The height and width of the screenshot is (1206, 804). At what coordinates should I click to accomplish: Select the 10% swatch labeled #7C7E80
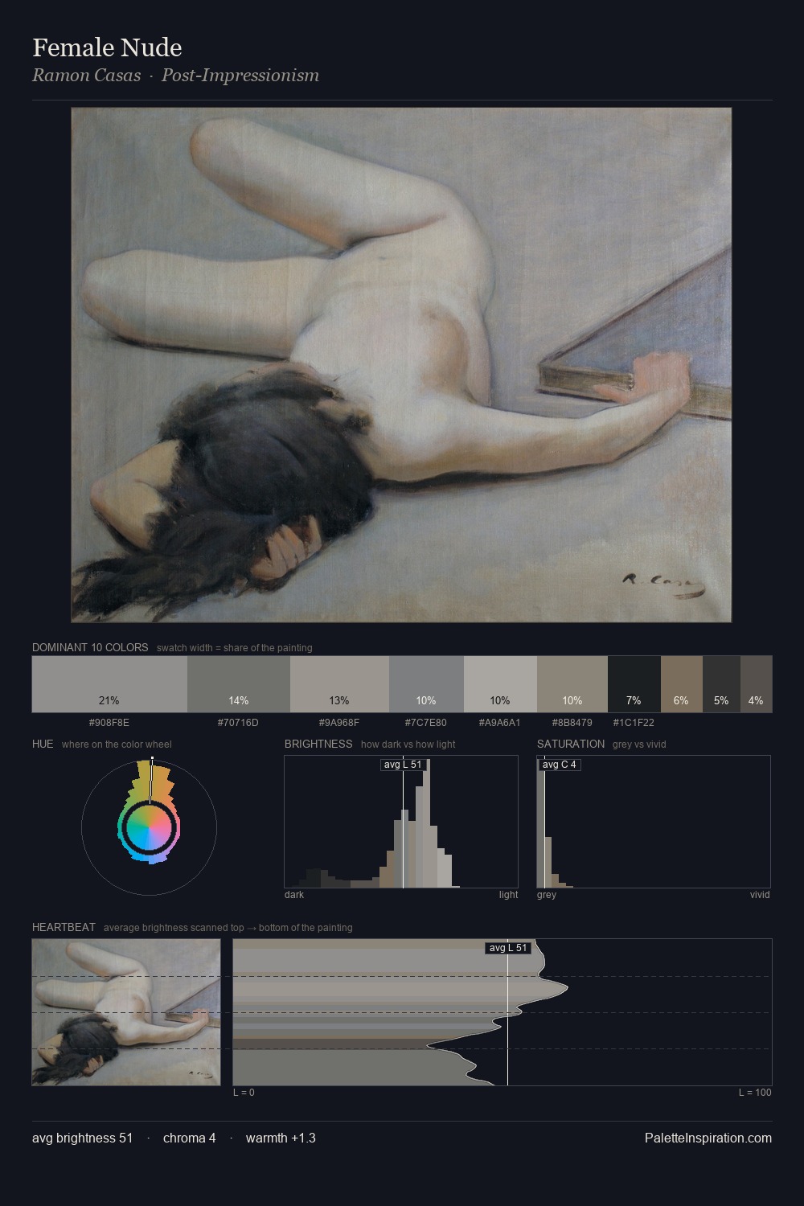[x=426, y=684]
